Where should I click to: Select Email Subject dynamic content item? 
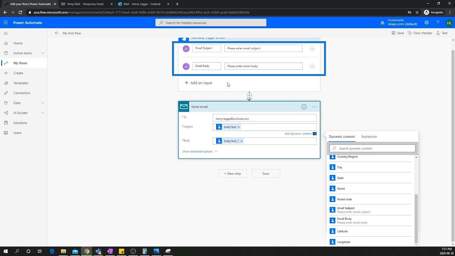[371, 210]
